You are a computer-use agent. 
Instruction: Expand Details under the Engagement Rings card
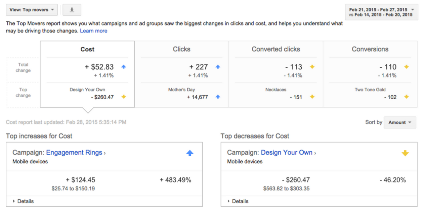23,201
